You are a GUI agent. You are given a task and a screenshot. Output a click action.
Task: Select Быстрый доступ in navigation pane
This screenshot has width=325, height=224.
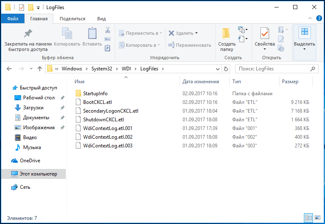(x=39, y=88)
